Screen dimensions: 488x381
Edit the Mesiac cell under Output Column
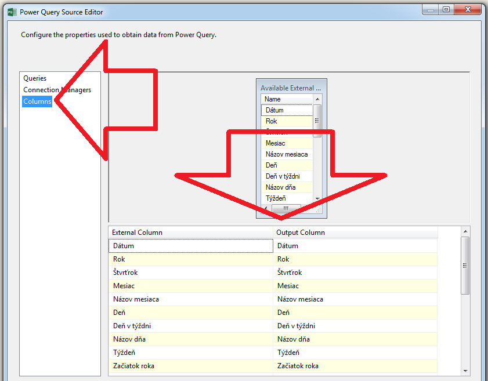click(356, 286)
